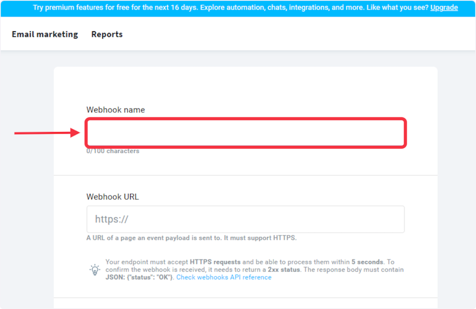Click the "Your endpoint must accept" tip text
Screen dimensions: 476x309
click(x=146, y=262)
